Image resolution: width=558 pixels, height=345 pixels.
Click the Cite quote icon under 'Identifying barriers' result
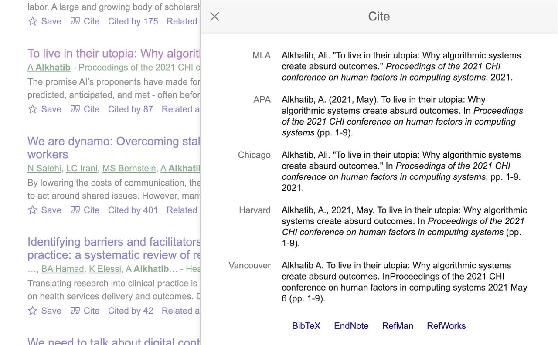[x=75, y=311]
